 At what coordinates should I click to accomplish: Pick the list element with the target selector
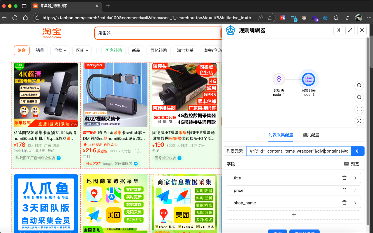tap(358, 151)
